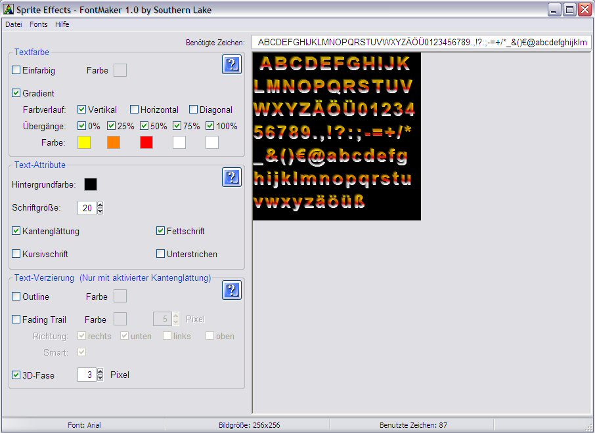Click the application icon in the title bar
This screenshot has width=595, height=433.
pos(9,9)
